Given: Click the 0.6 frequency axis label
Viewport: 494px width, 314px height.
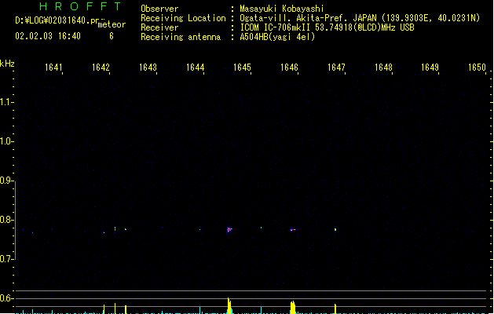Looking at the screenshot, I should 6,298.
